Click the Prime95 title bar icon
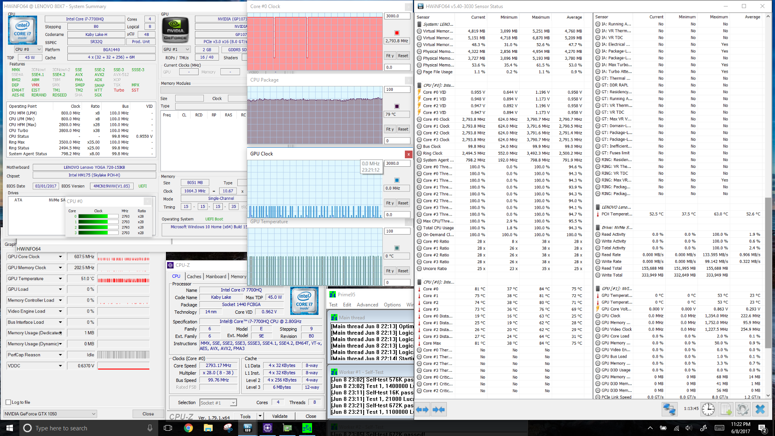This screenshot has width=775, height=436. (x=333, y=295)
